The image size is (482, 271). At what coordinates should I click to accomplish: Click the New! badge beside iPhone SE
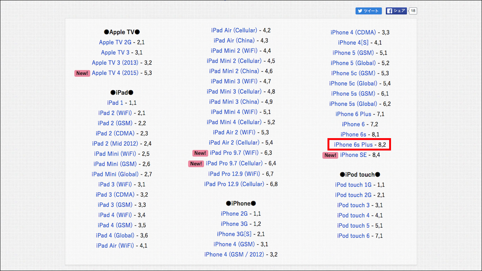(330, 155)
